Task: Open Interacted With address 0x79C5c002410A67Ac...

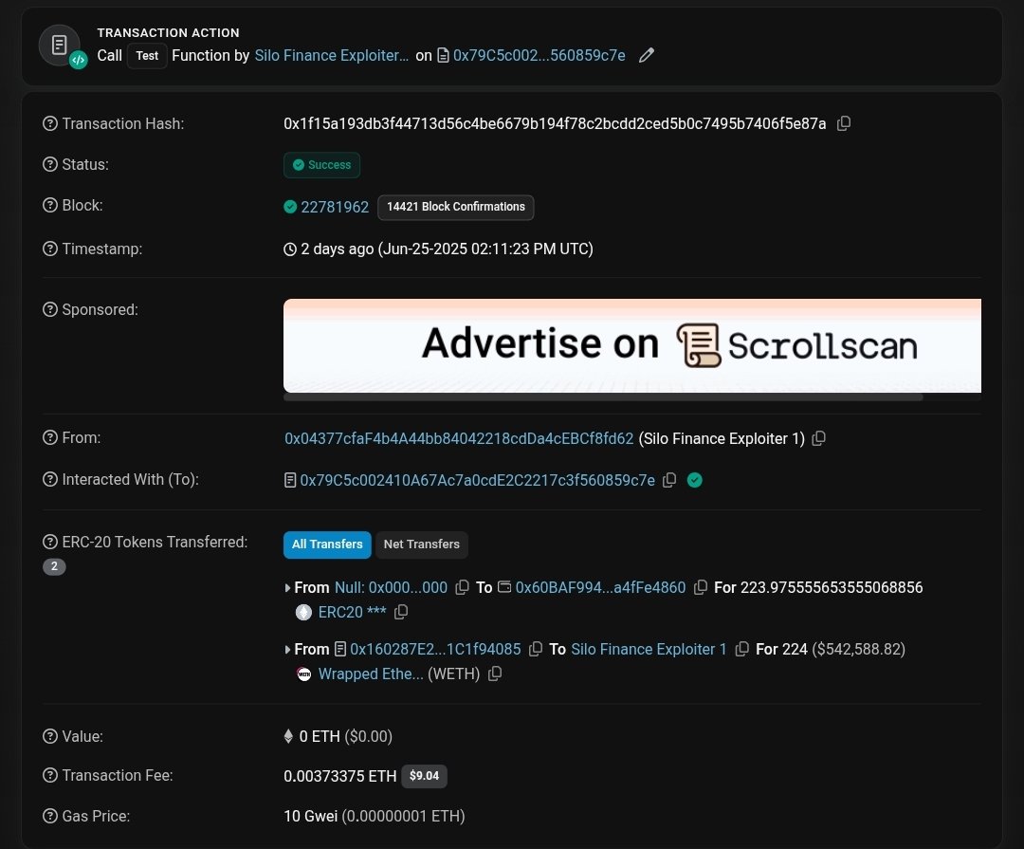Action: 477,480
